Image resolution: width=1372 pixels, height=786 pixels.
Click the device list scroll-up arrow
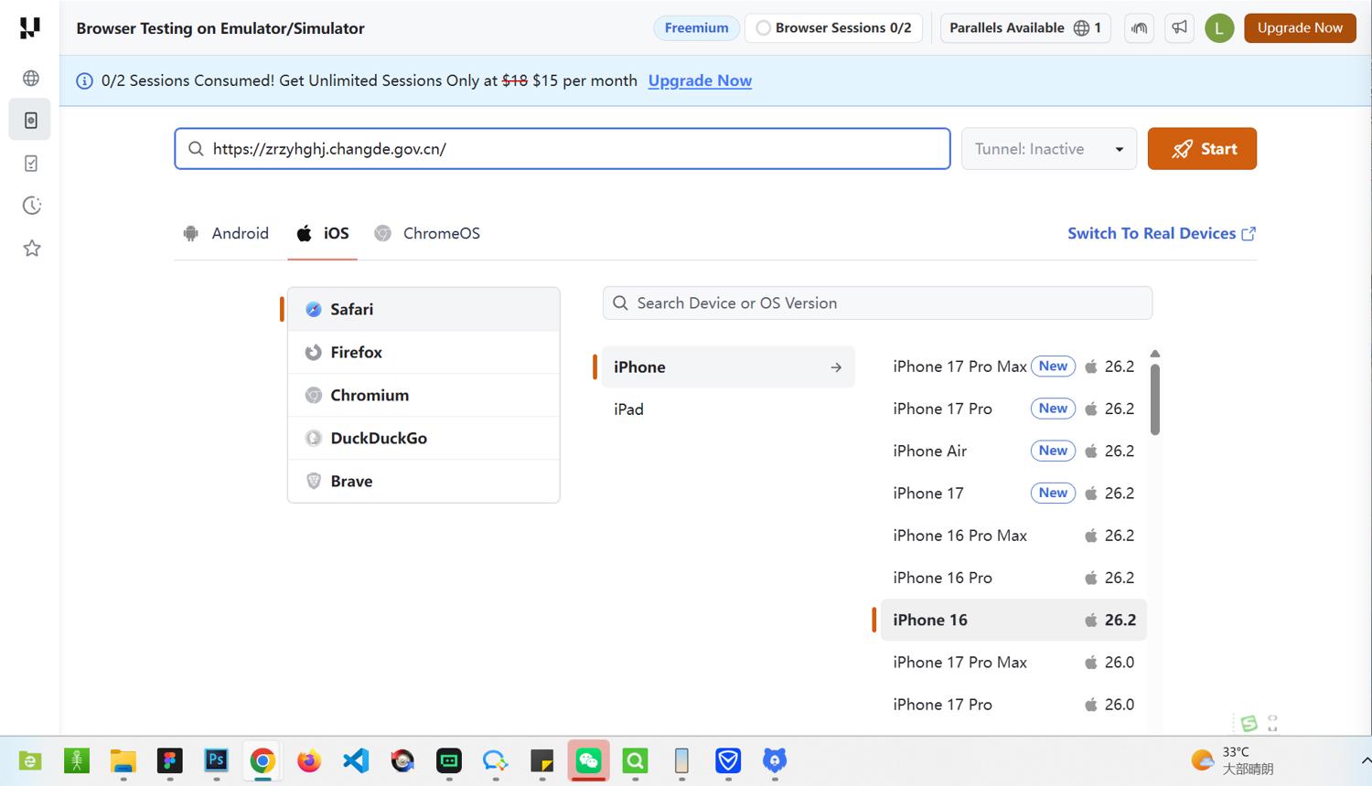1155,354
